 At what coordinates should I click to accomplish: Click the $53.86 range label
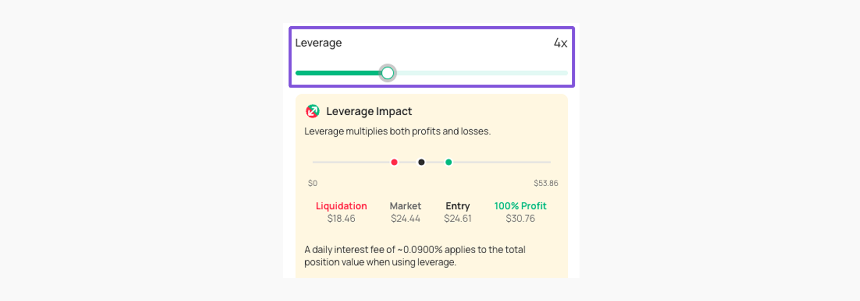click(544, 183)
